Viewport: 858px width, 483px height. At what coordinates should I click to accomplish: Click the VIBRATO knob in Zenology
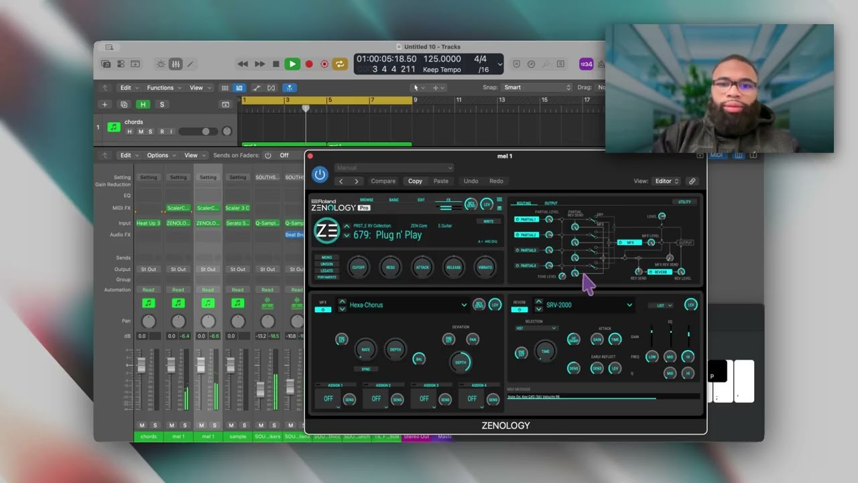pyautogui.click(x=485, y=267)
